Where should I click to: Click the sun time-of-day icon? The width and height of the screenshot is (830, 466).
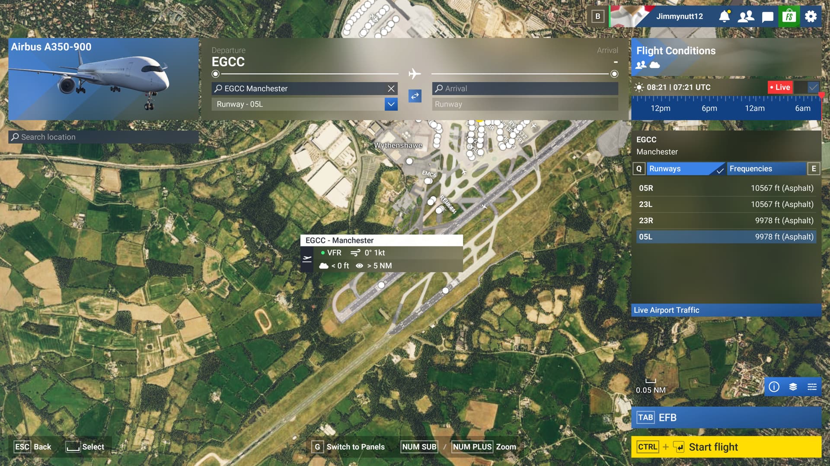coord(638,87)
